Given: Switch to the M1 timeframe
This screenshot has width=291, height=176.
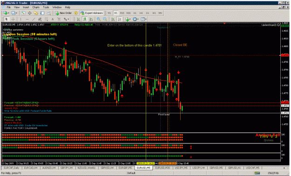Looking at the screenshot, I should pyautogui.click(x=109, y=13).
